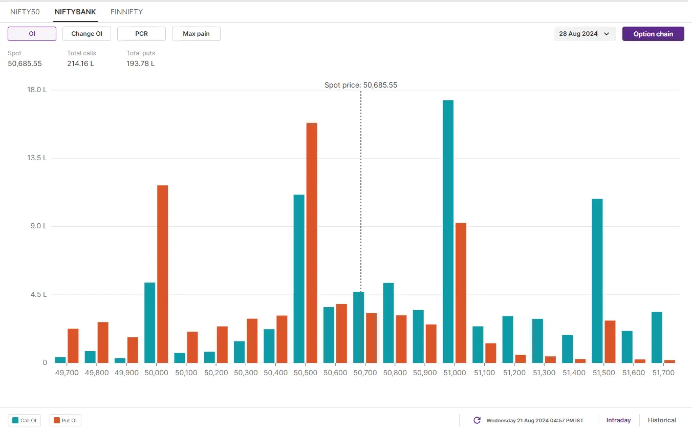Click the 49,700 strike axis label
This screenshot has height=431, width=692.
(x=67, y=373)
